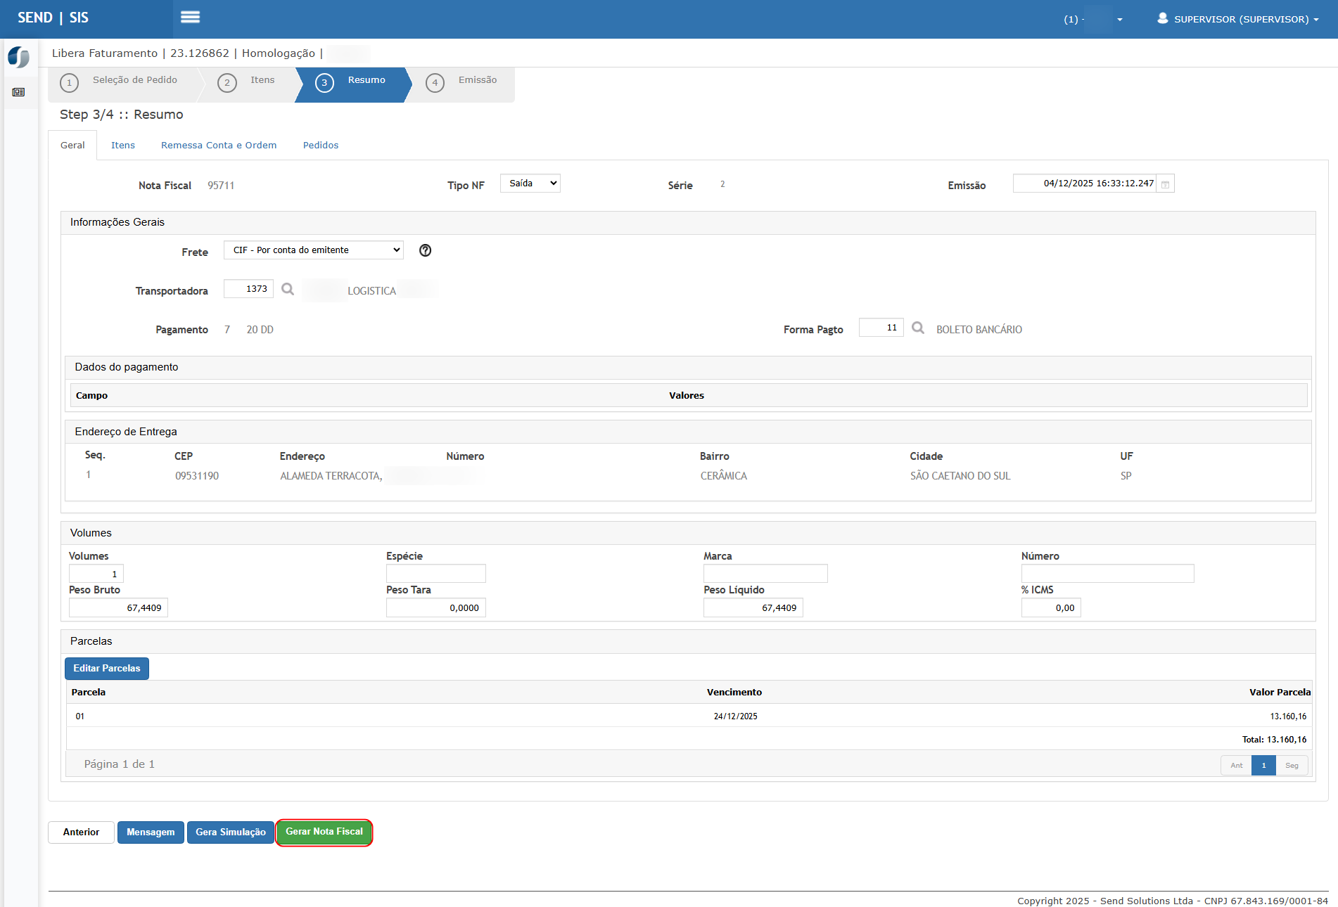Click the Send logo icon in sidebar

[19, 57]
